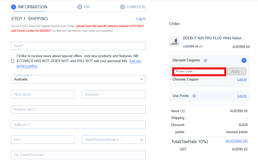Click the Zip Code/Postcode field
Viewport: 258px width, 163px height.
(78, 155)
